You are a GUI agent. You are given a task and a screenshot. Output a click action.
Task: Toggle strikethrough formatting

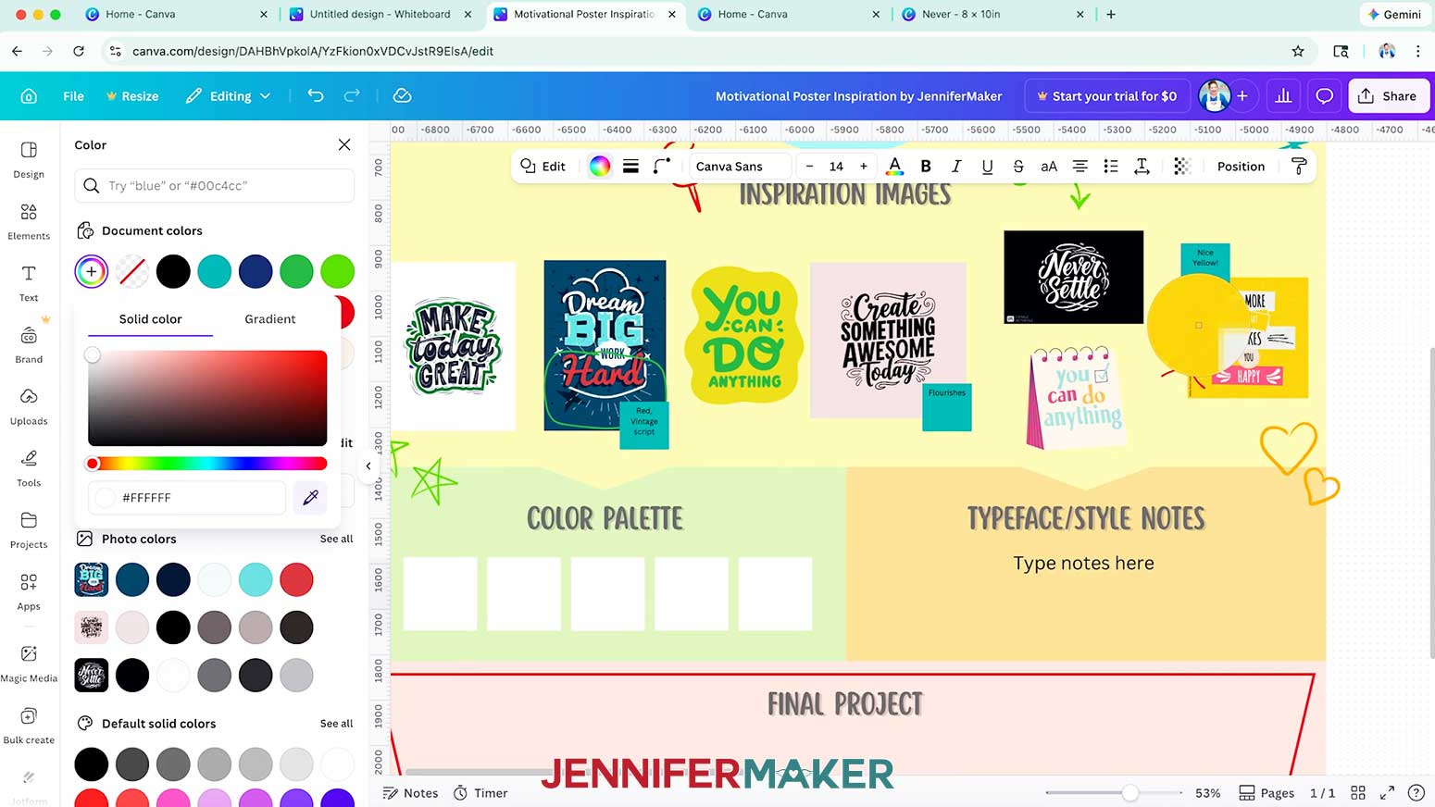(x=1017, y=166)
